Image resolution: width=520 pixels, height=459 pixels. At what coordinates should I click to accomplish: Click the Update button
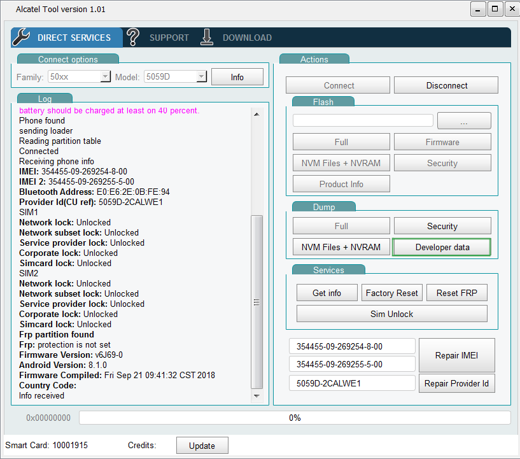click(202, 446)
